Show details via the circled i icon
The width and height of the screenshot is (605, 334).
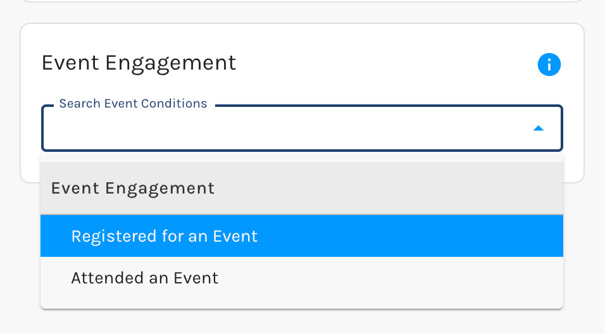(549, 65)
